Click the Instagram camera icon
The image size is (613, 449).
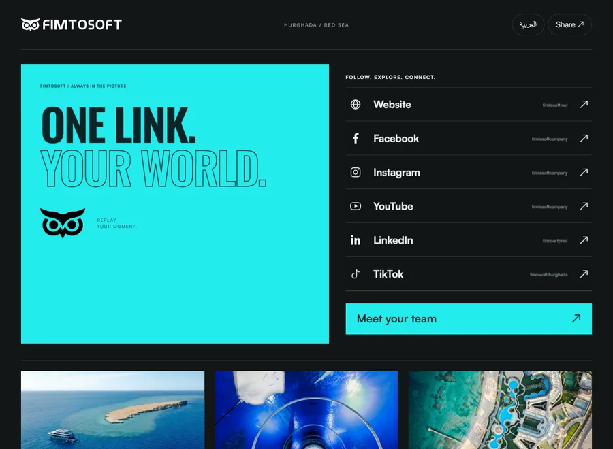356,172
